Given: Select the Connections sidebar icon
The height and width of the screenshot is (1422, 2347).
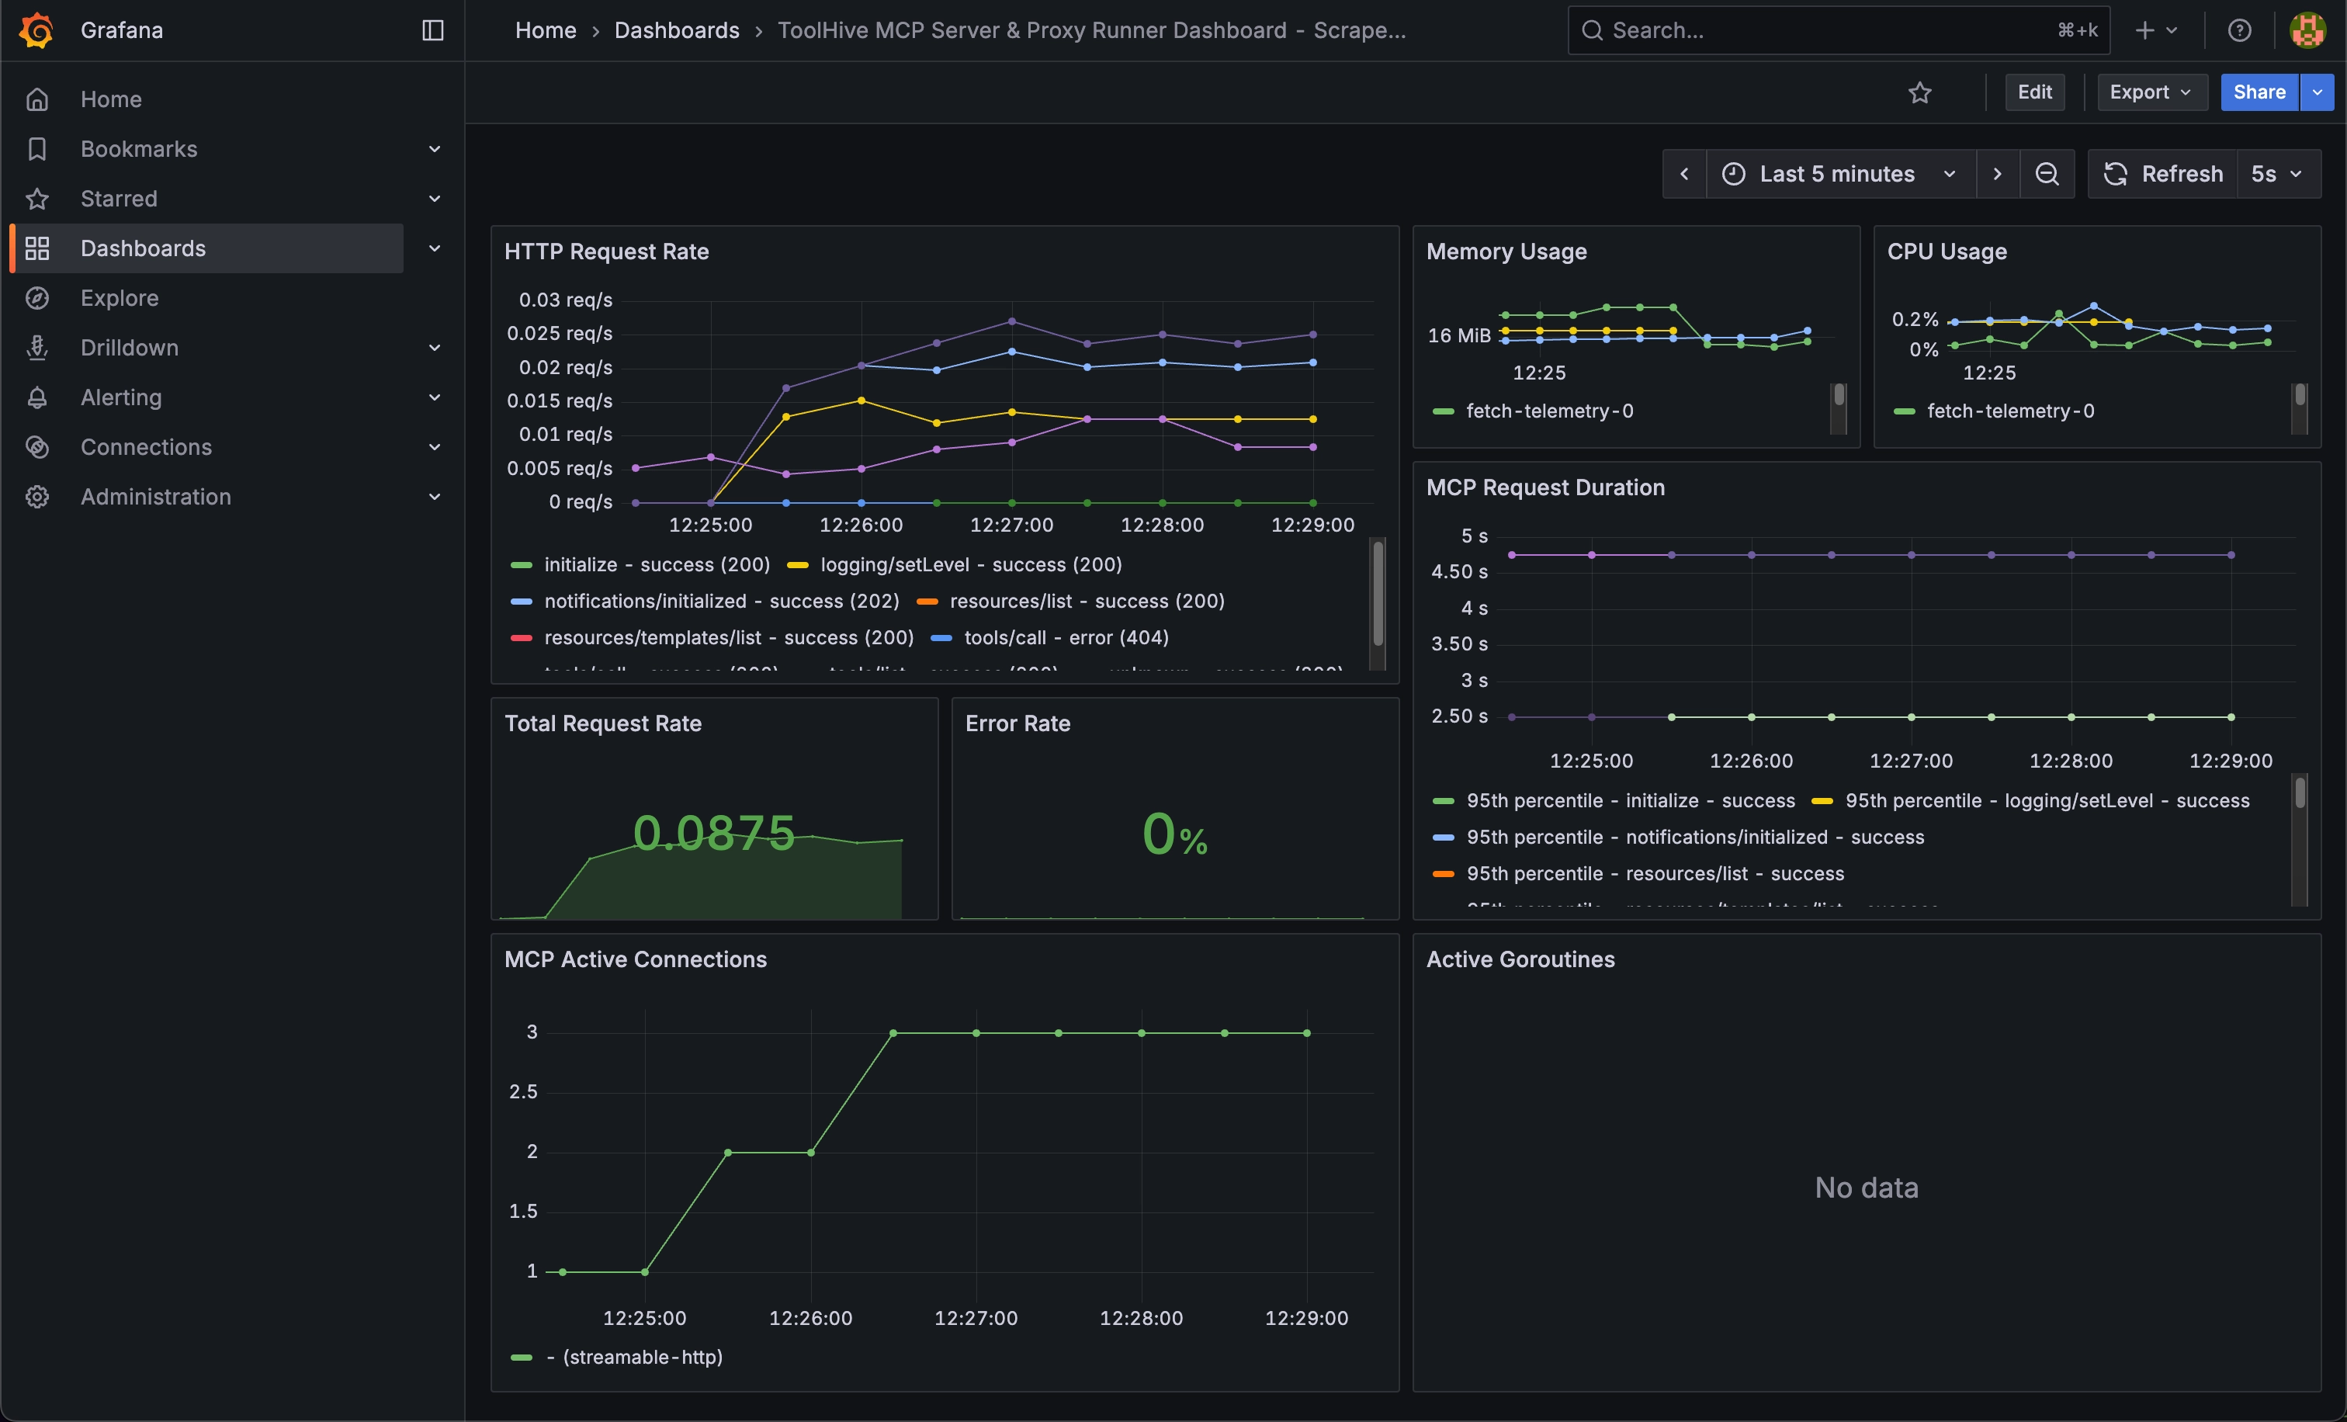Looking at the screenshot, I should [37, 446].
